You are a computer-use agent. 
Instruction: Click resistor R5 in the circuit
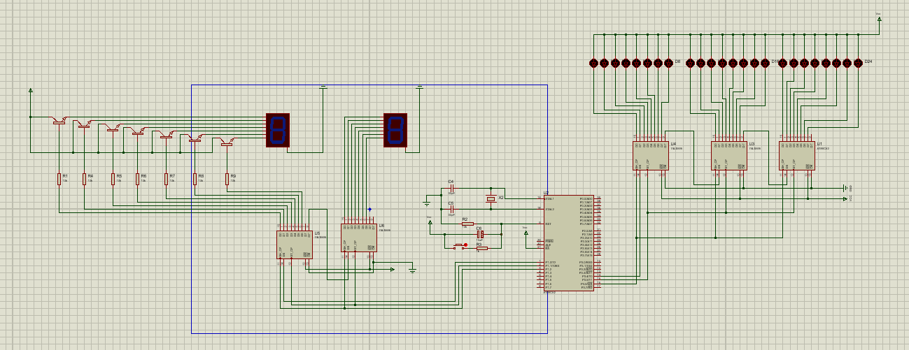pyautogui.click(x=113, y=180)
